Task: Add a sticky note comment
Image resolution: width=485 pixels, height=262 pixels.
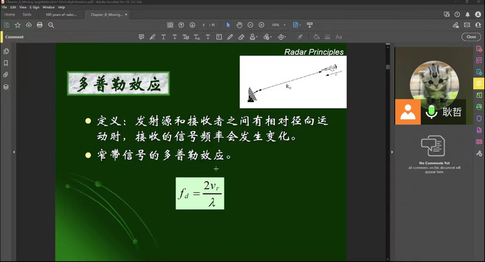Action: (141, 37)
